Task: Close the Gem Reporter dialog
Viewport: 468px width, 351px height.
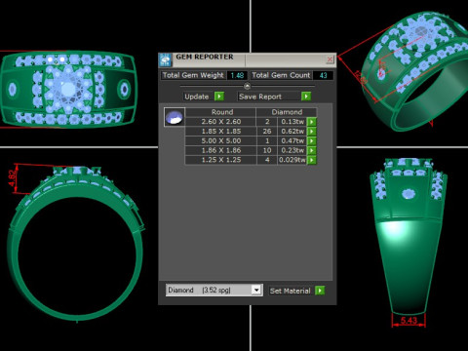Action: 330,59
